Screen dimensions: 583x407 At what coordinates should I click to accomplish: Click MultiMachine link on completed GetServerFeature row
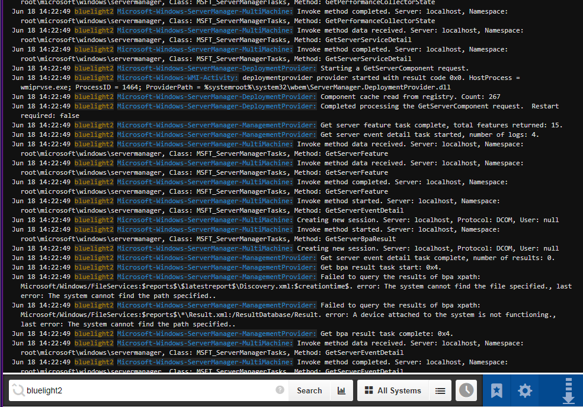click(205, 182)
